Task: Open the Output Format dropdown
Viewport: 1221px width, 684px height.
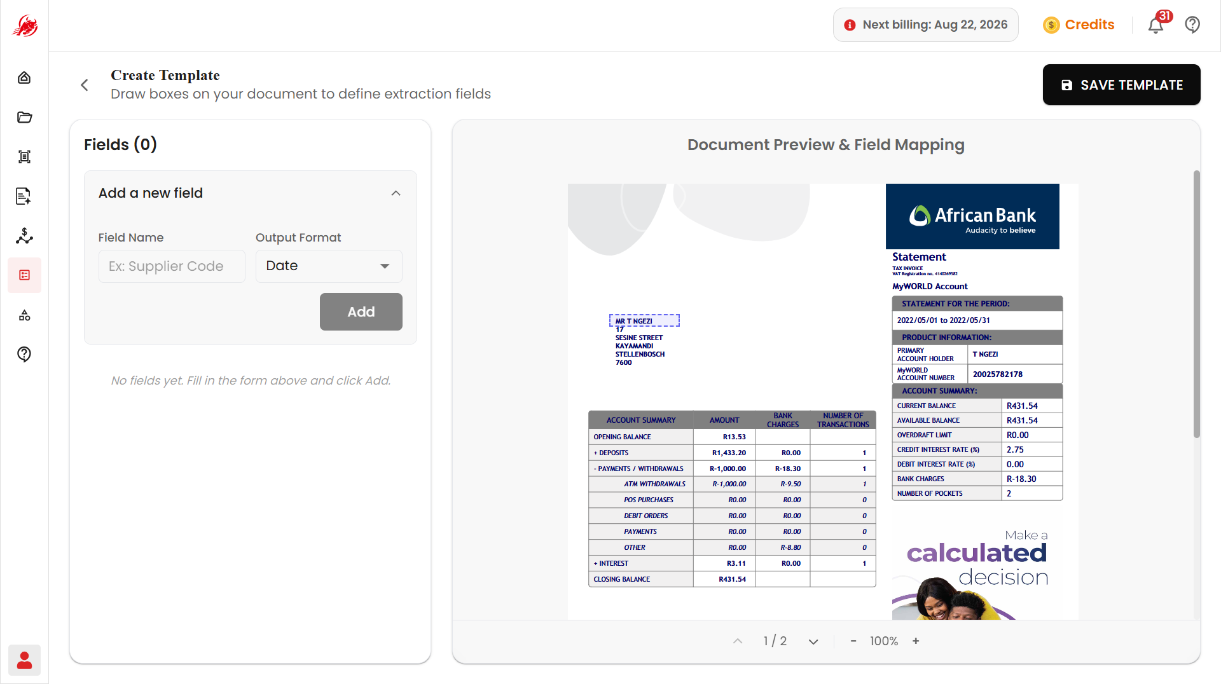Action: pyautogui.click(x=329, y=266)
